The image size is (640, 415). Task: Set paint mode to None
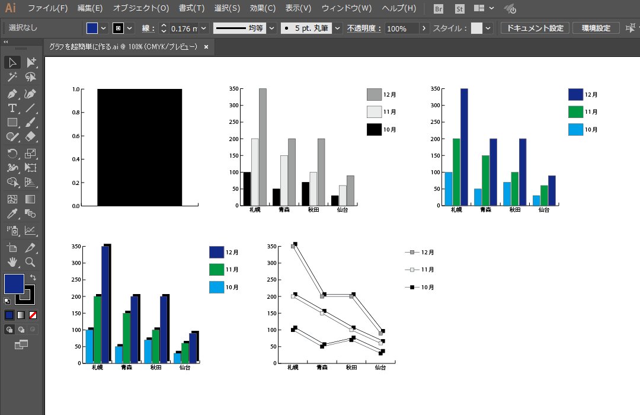click(33, 315)
